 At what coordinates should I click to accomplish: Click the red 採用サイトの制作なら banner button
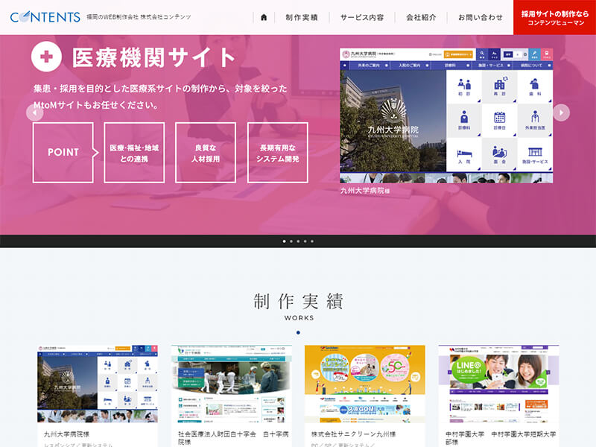click(x=554, y=17)
